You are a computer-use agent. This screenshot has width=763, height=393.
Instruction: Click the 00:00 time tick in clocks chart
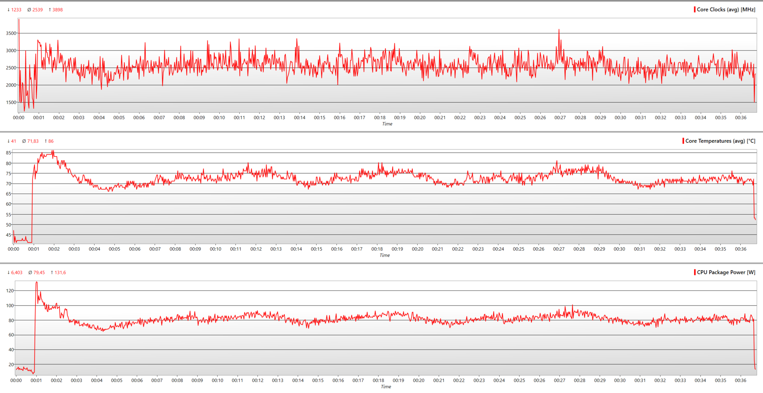(x=19, y=118)
